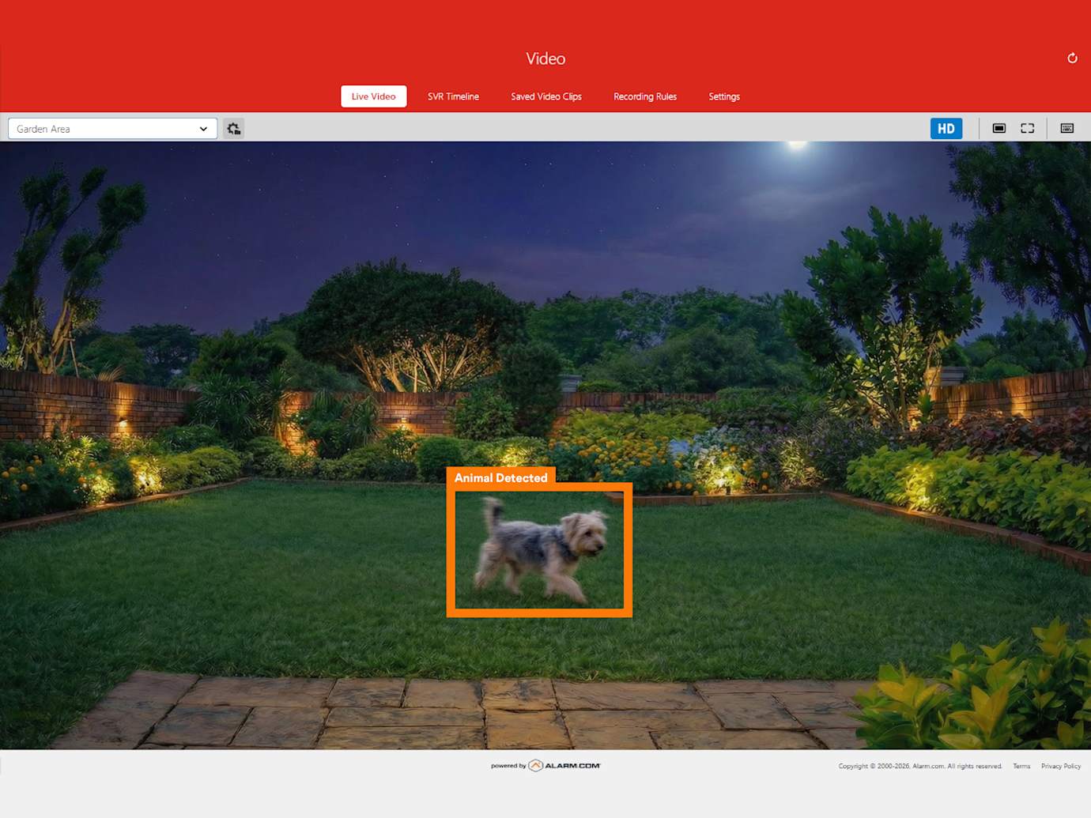
Task: Click the refresh icon in the header
Action: [x=1072, y=58]
